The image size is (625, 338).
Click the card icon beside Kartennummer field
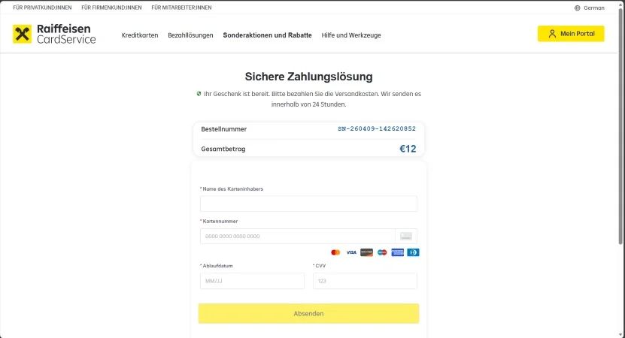[406, 236]
